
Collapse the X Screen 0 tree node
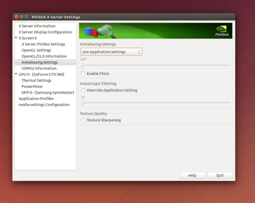coord(16,38)
